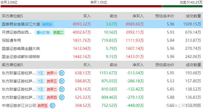The height and width of the screenshot is (109, 203).
Task: Click the T王 tag next to 昨买二
Action: 41,89
